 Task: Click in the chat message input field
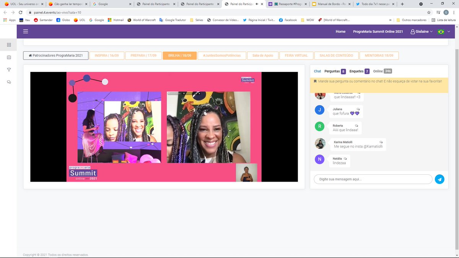pyautogui.click(x=373, y=179)
